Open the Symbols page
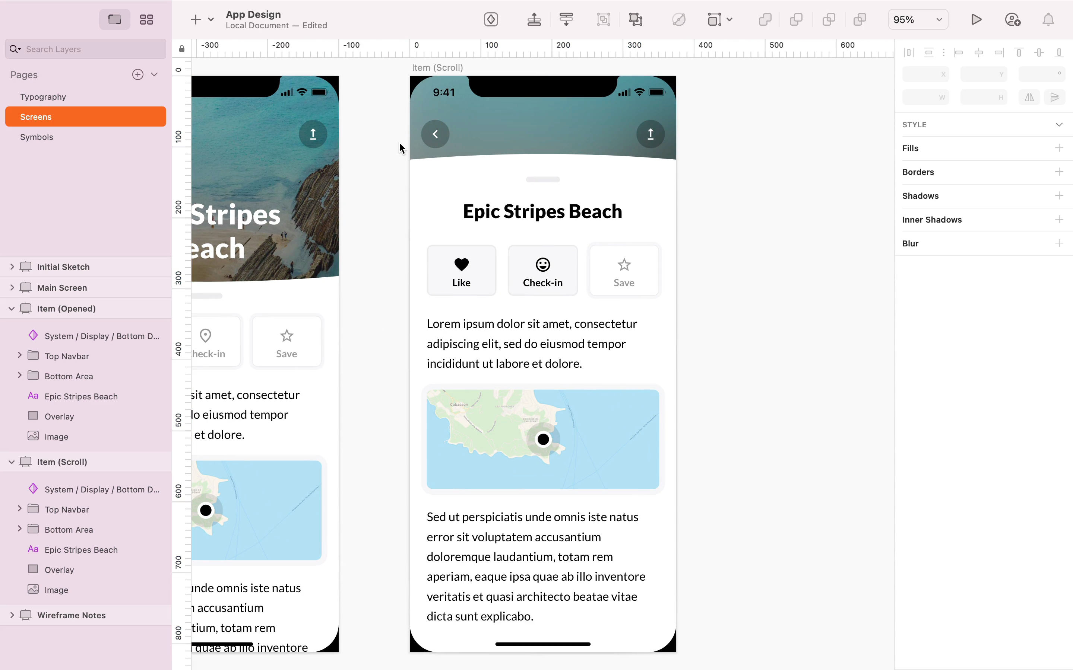The height and width of the screenshot is (670, 1073). (x=37, y=137)
